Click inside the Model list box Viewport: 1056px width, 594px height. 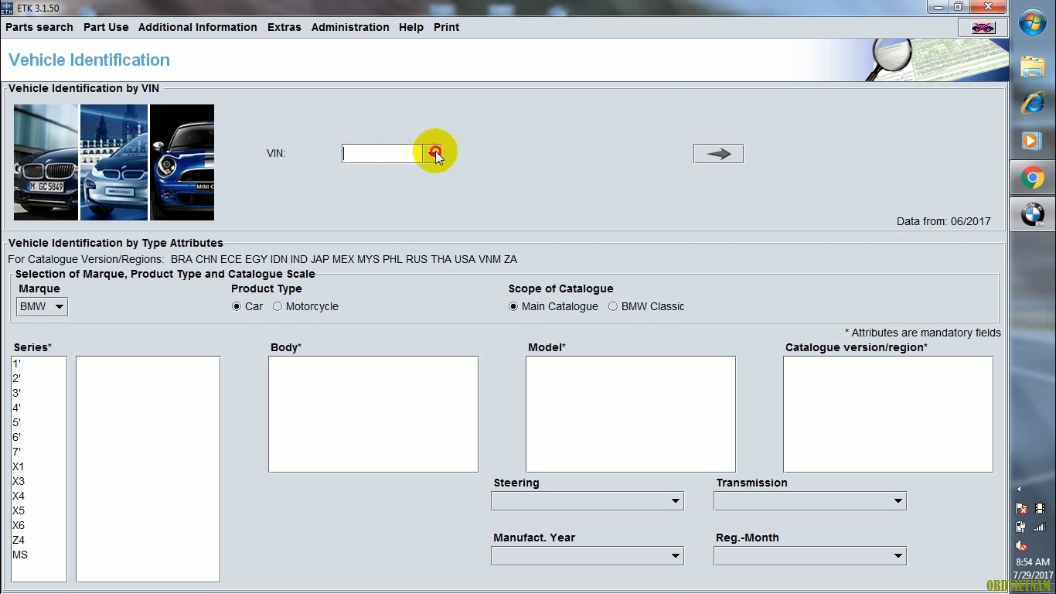click(631, 414)
